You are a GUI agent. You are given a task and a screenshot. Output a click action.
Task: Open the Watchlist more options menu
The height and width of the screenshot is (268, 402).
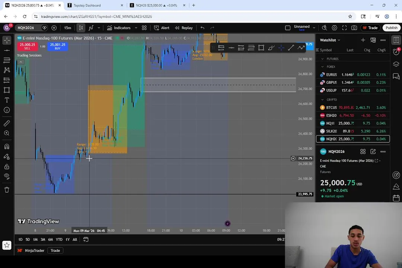point(383,40)
